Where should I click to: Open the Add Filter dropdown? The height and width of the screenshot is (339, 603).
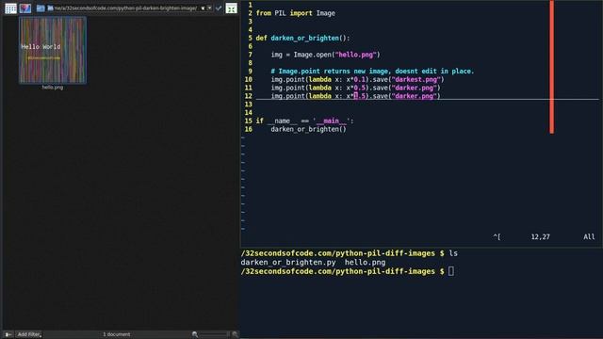[x=29, y=334]
